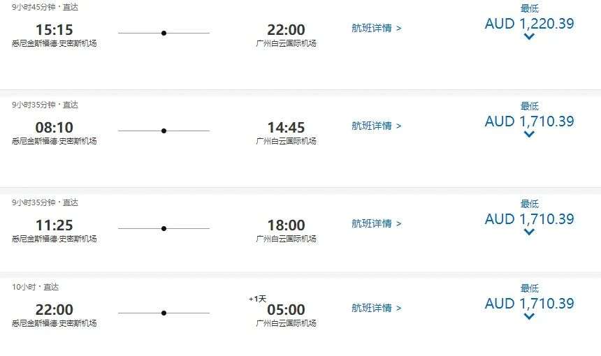The width and height of the screenshot is (601, 356).
Task: Click the direct route dot of 15:15 flight
Action: pyautogui.click(x=164, y=33)
